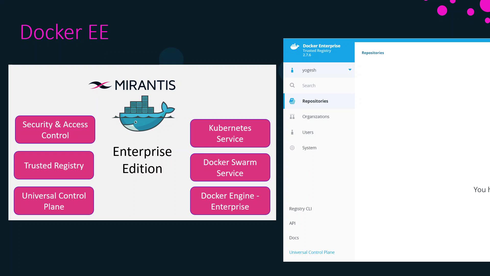Click the Docker whale logo in header

(x=295, y=47)
